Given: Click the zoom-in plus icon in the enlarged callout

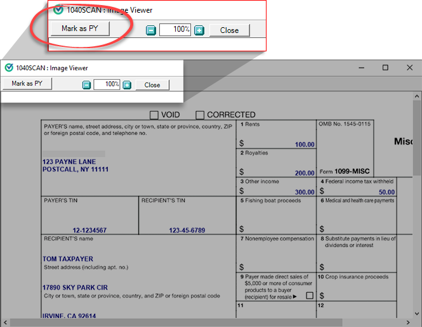Looking at the screenshot, I should click(199, 30).
